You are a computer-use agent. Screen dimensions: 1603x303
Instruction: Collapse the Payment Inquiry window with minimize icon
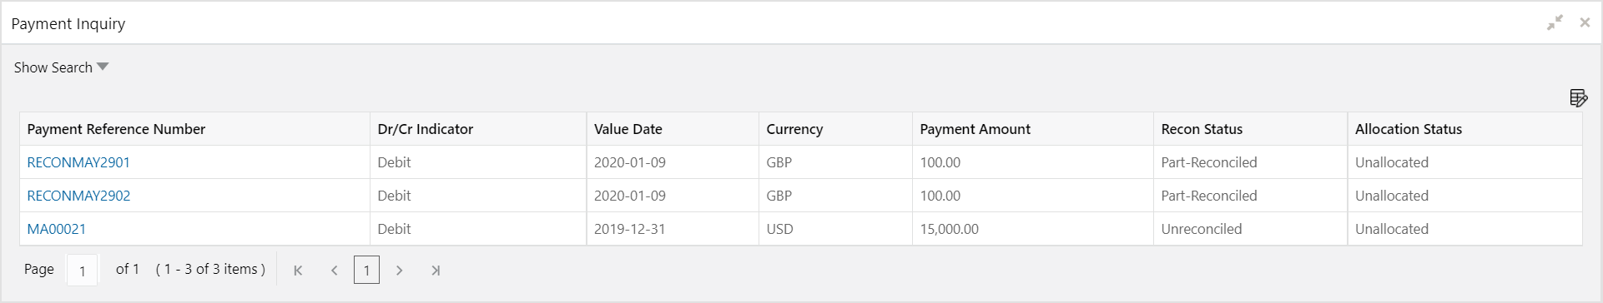click(1555, 23)
